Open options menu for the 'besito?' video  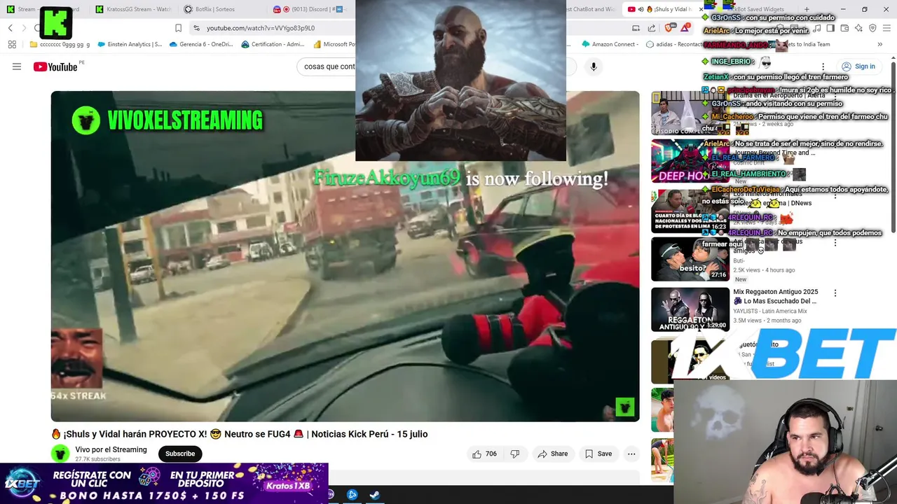tap(835, 243)
